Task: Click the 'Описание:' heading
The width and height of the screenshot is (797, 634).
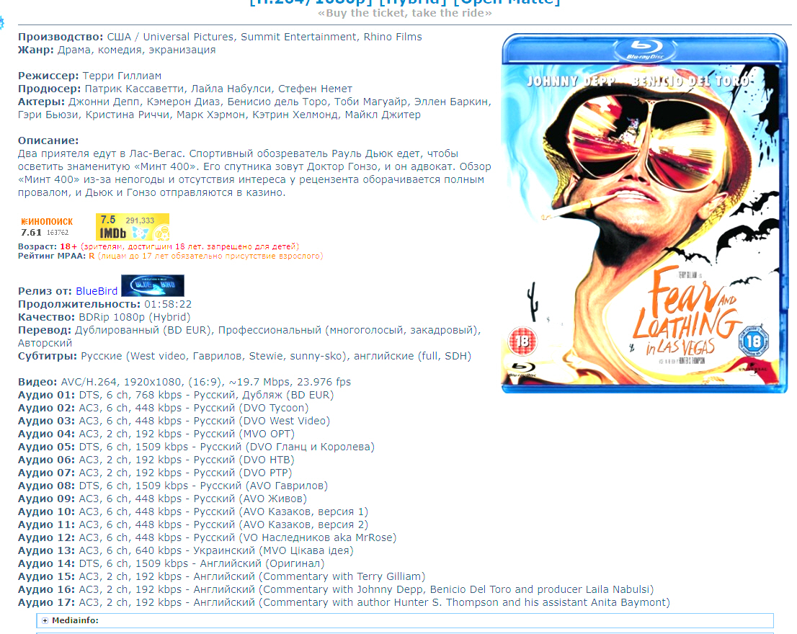Action: coord(48,140)
